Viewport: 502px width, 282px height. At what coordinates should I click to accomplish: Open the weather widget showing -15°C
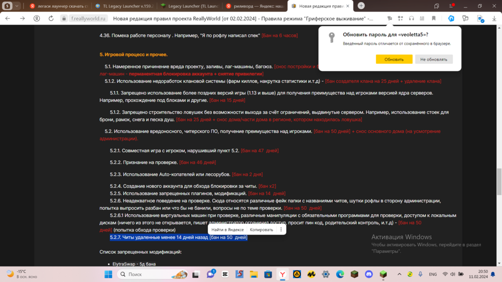(22, 274)
